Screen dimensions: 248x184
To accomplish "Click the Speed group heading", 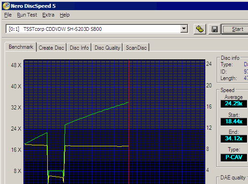I will pos(227,90).
